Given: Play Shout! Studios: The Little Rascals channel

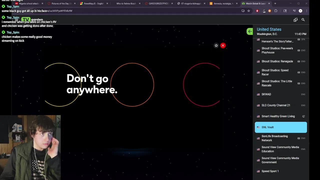Looking at the screenshot, I should pyautogui.click(x=281, y=83).
